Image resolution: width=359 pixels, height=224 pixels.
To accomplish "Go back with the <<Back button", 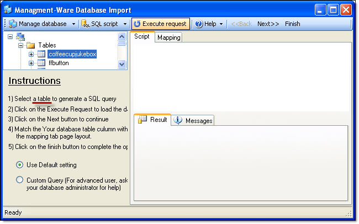I will coord(241,24).
